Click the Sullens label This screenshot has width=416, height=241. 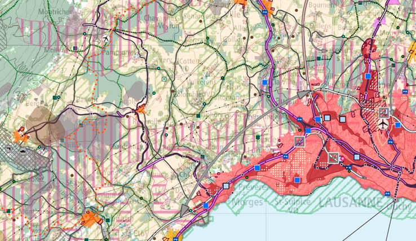(320, 26)
